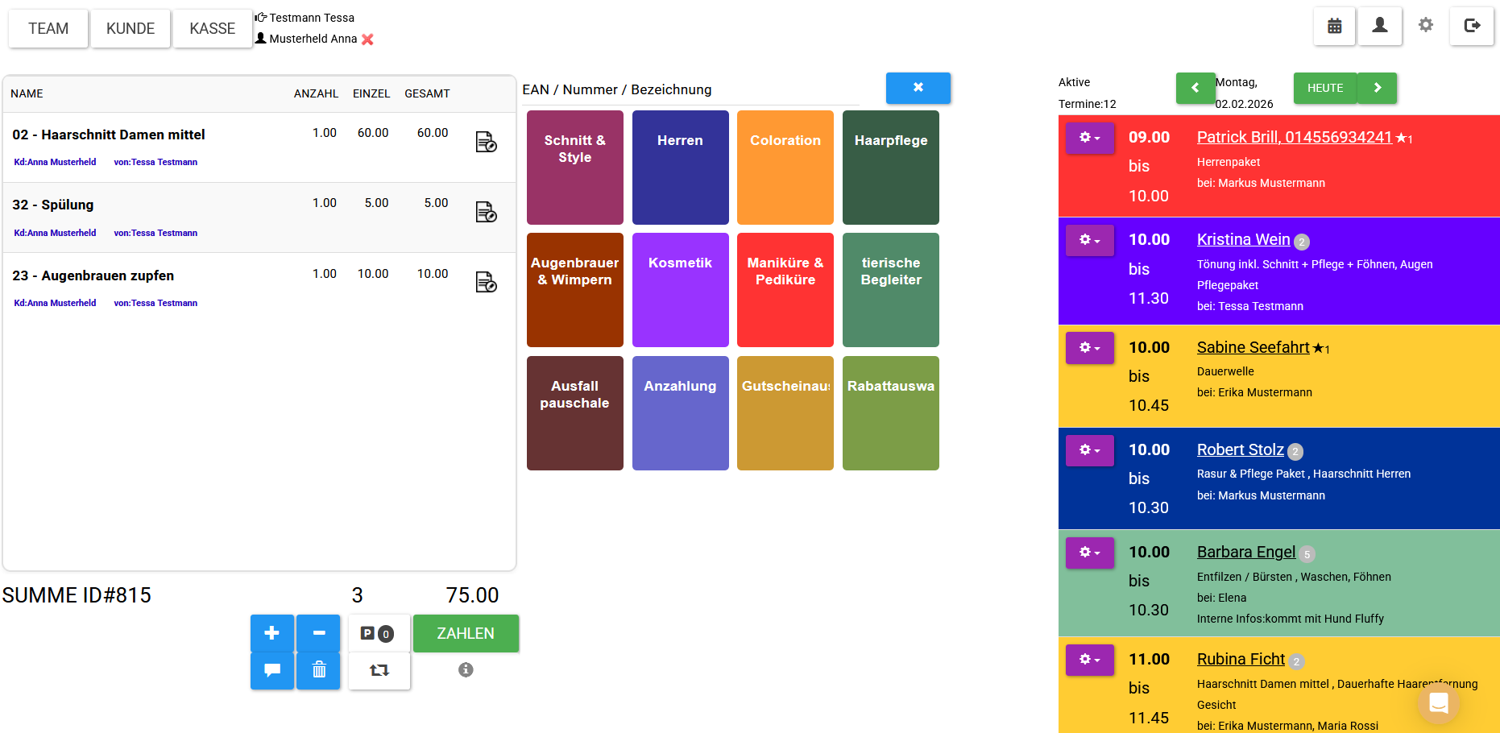
Task: Open the TEAM tab
Action: click(x=48, y=29)
